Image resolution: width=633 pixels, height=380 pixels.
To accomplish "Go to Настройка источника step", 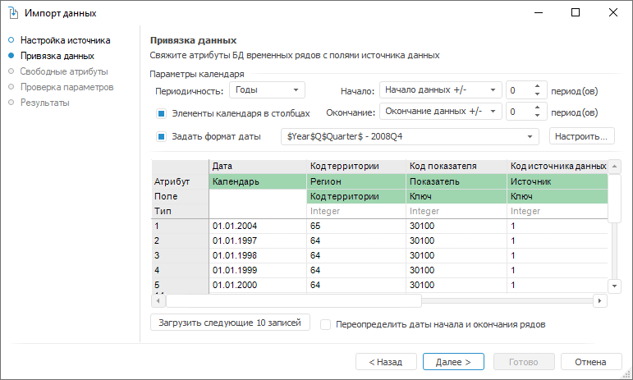I will pos(65,39).
